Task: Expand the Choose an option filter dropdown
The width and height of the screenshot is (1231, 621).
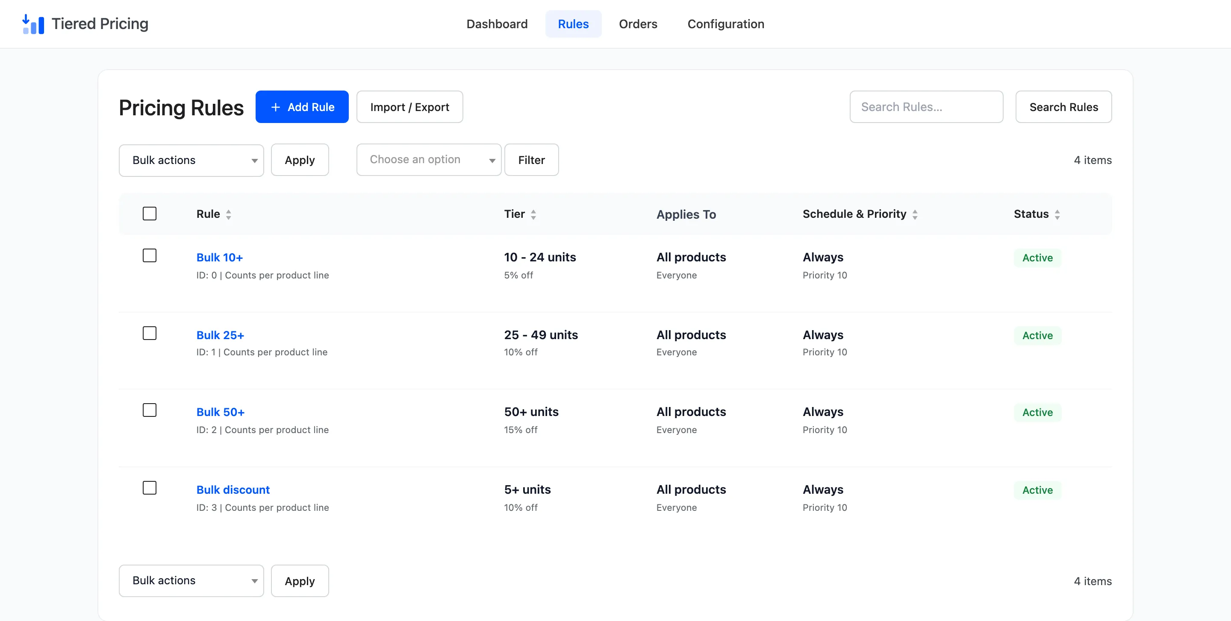Action: (x=429, y=160)
